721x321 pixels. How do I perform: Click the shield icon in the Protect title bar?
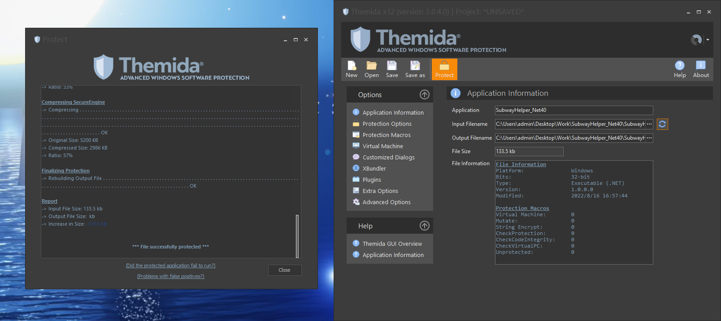pyautogui.click(x=37, y=39)
